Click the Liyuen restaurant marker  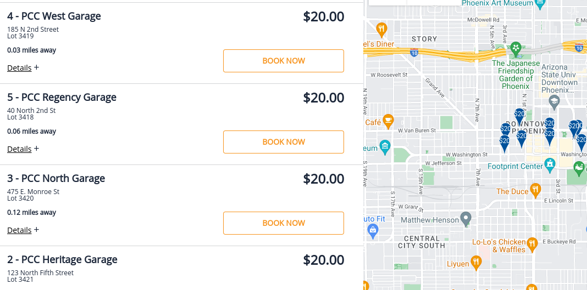tap(477, 263)
